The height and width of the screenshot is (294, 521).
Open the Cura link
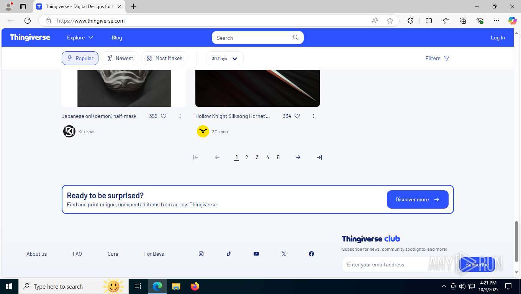coord(113,254)
